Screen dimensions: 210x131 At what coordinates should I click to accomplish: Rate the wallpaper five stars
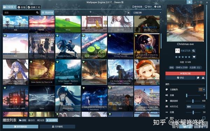[x=189, y=57]
